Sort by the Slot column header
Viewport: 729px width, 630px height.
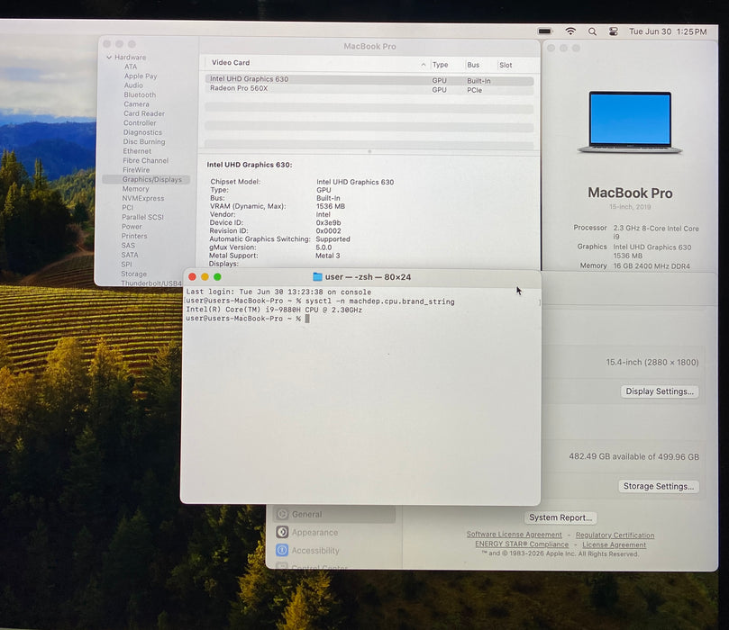click(x=506, y=65)
